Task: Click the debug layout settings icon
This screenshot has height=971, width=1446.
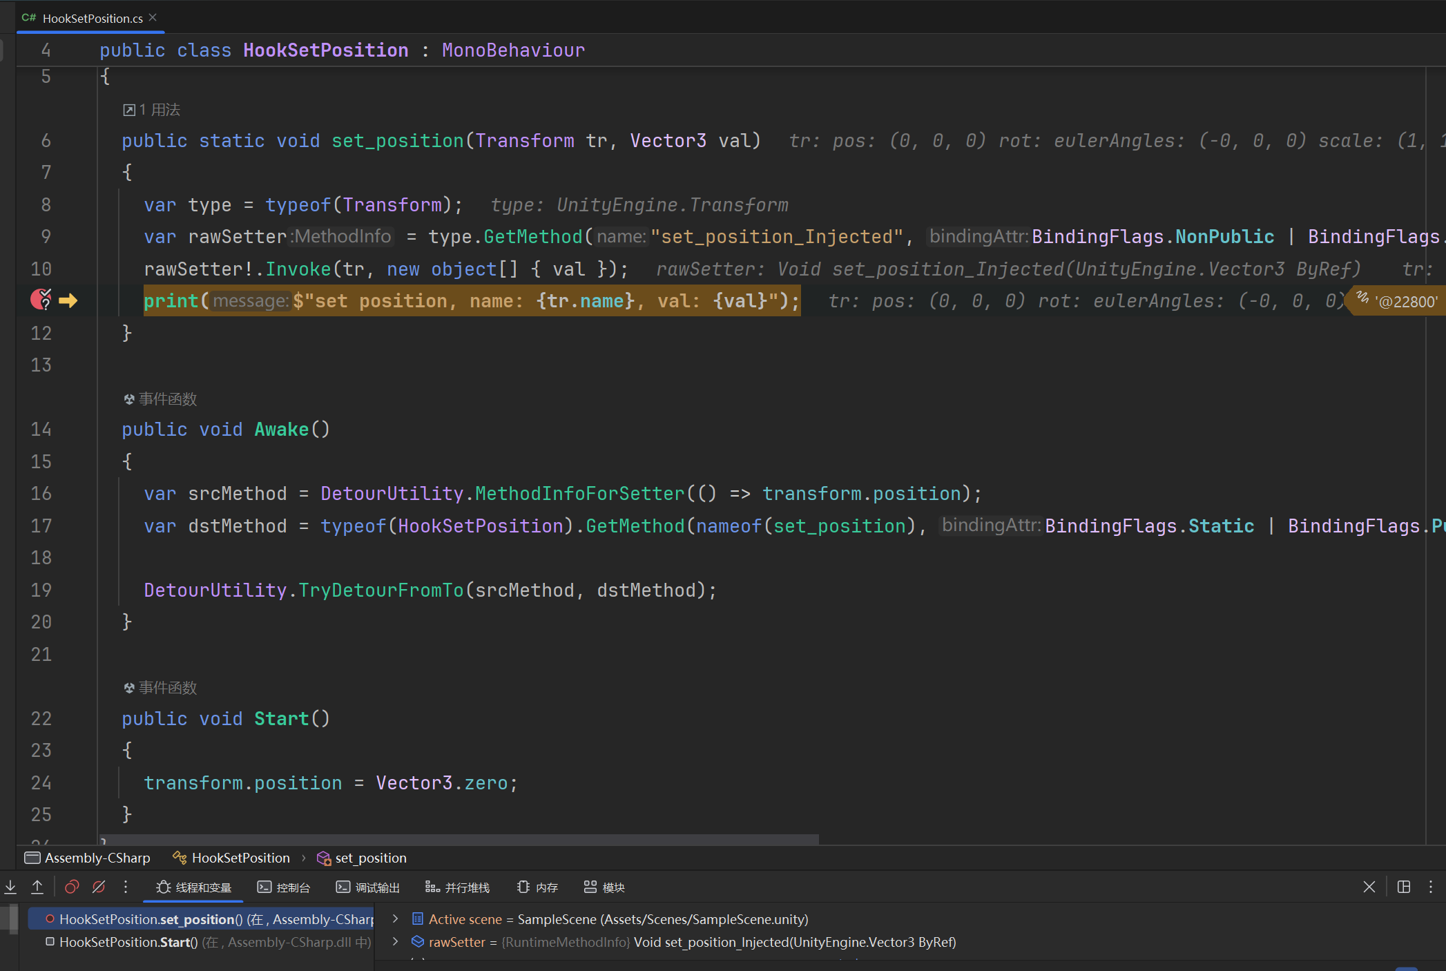Action: [1403, 887]
